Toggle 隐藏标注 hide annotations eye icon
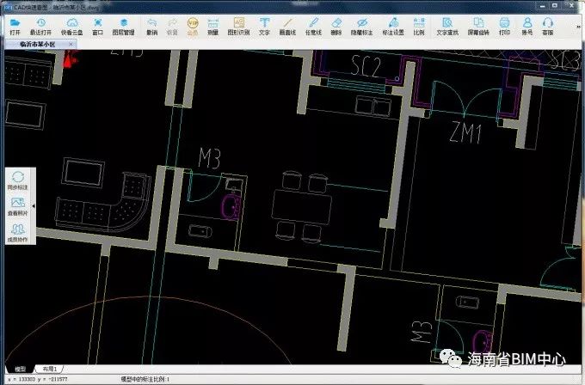The width and height of the screenshot is (585, 385). [x=361, y=26]
